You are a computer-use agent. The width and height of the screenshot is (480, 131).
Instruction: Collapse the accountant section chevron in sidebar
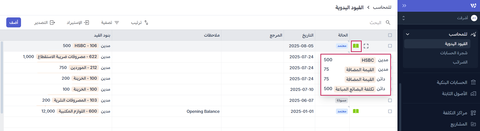coord(407,34)
